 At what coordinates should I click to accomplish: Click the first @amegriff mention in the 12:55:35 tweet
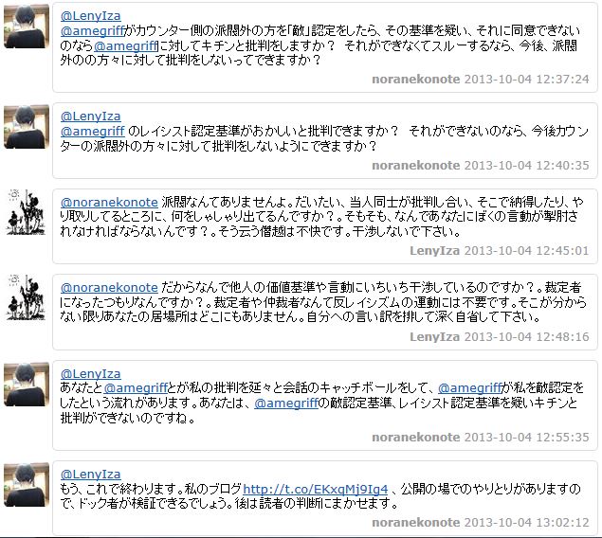pyautogui.click(x=136, y=388)
